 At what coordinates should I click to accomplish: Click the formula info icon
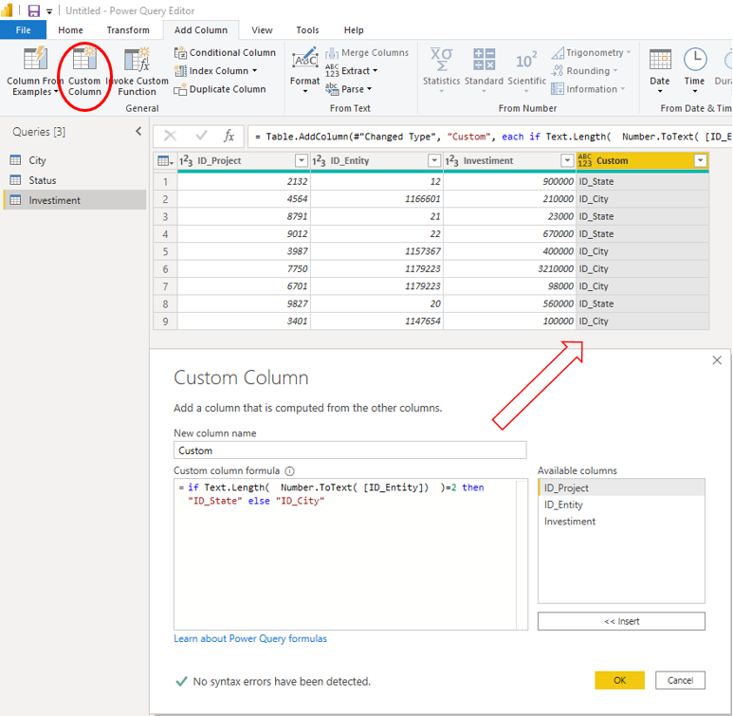[x=290, y=471]
